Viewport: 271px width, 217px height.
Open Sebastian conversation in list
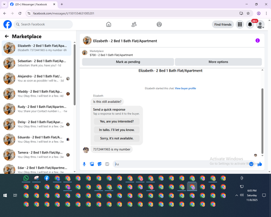click(36, 63)
